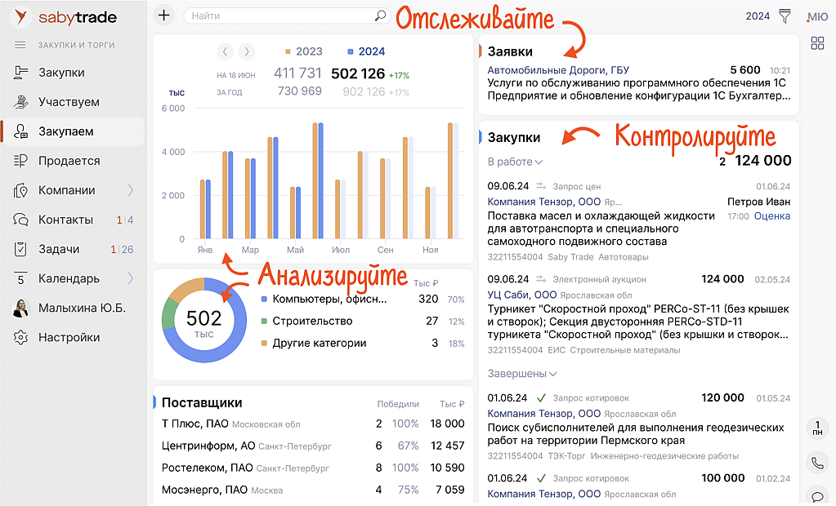This screenshot has width=836, height=506.
Task: Toggle the 2023 chart legend
Action: tap(303, 51)
